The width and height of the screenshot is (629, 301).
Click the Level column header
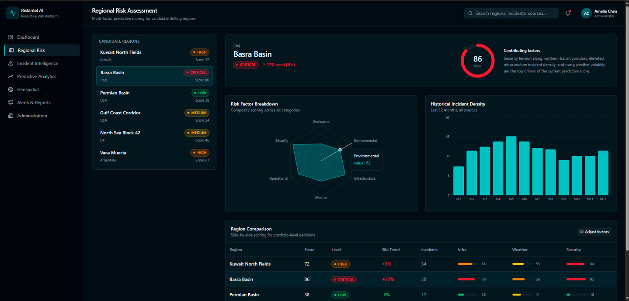[x=336, y=250]
